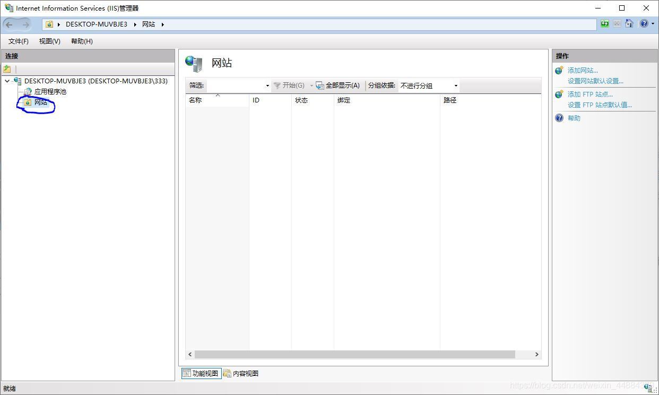659x395 pixels.
Task: Open the 文件(F) menu
Action: (19, 41)
